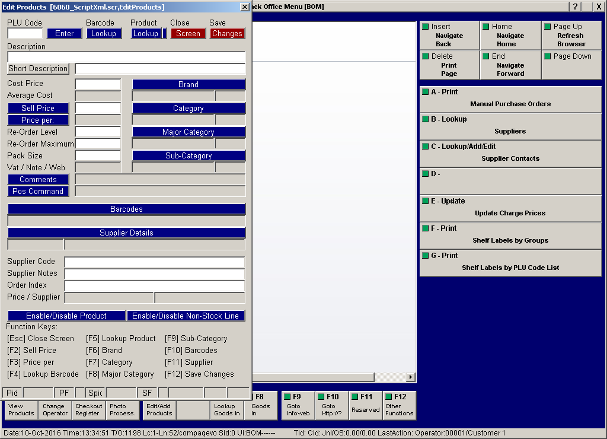Click the Sell Price button
607x439 pixels.
[39, 108]
